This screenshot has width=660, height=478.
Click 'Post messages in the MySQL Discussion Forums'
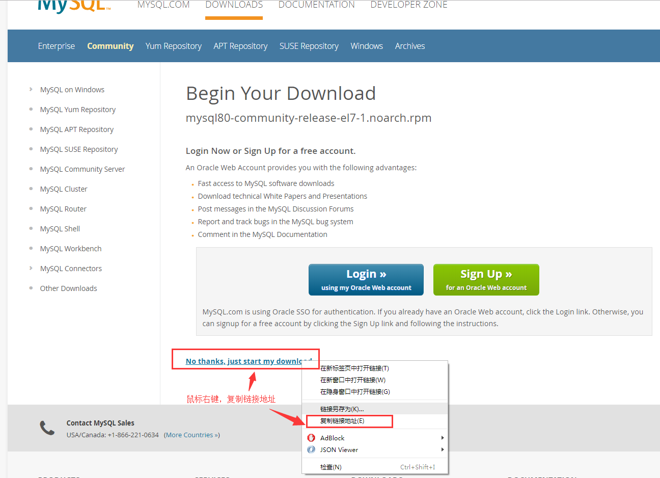tap(276, 209)
